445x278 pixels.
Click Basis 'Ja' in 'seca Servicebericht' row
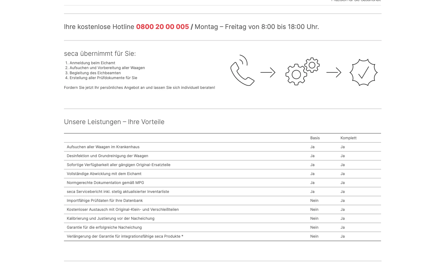coord(312,192)
